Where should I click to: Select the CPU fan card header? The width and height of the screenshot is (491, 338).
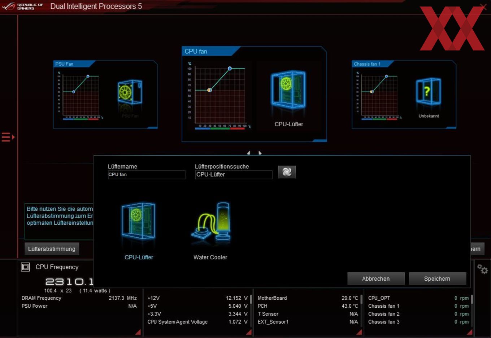(x=211, y=51)
